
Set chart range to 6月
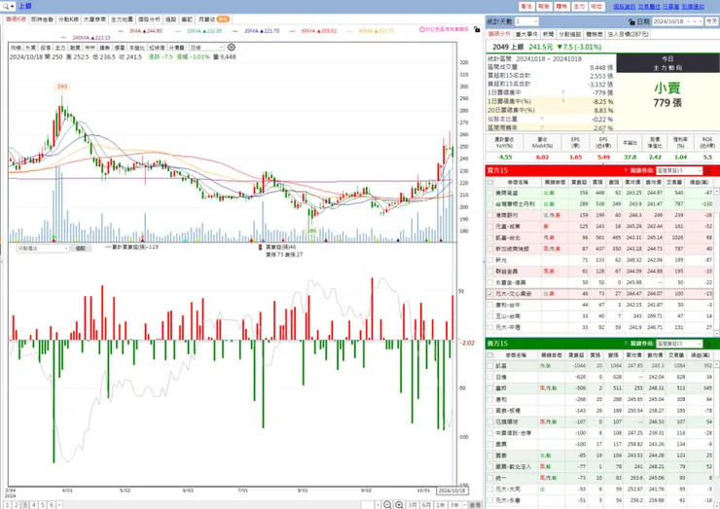coord(426,505)
